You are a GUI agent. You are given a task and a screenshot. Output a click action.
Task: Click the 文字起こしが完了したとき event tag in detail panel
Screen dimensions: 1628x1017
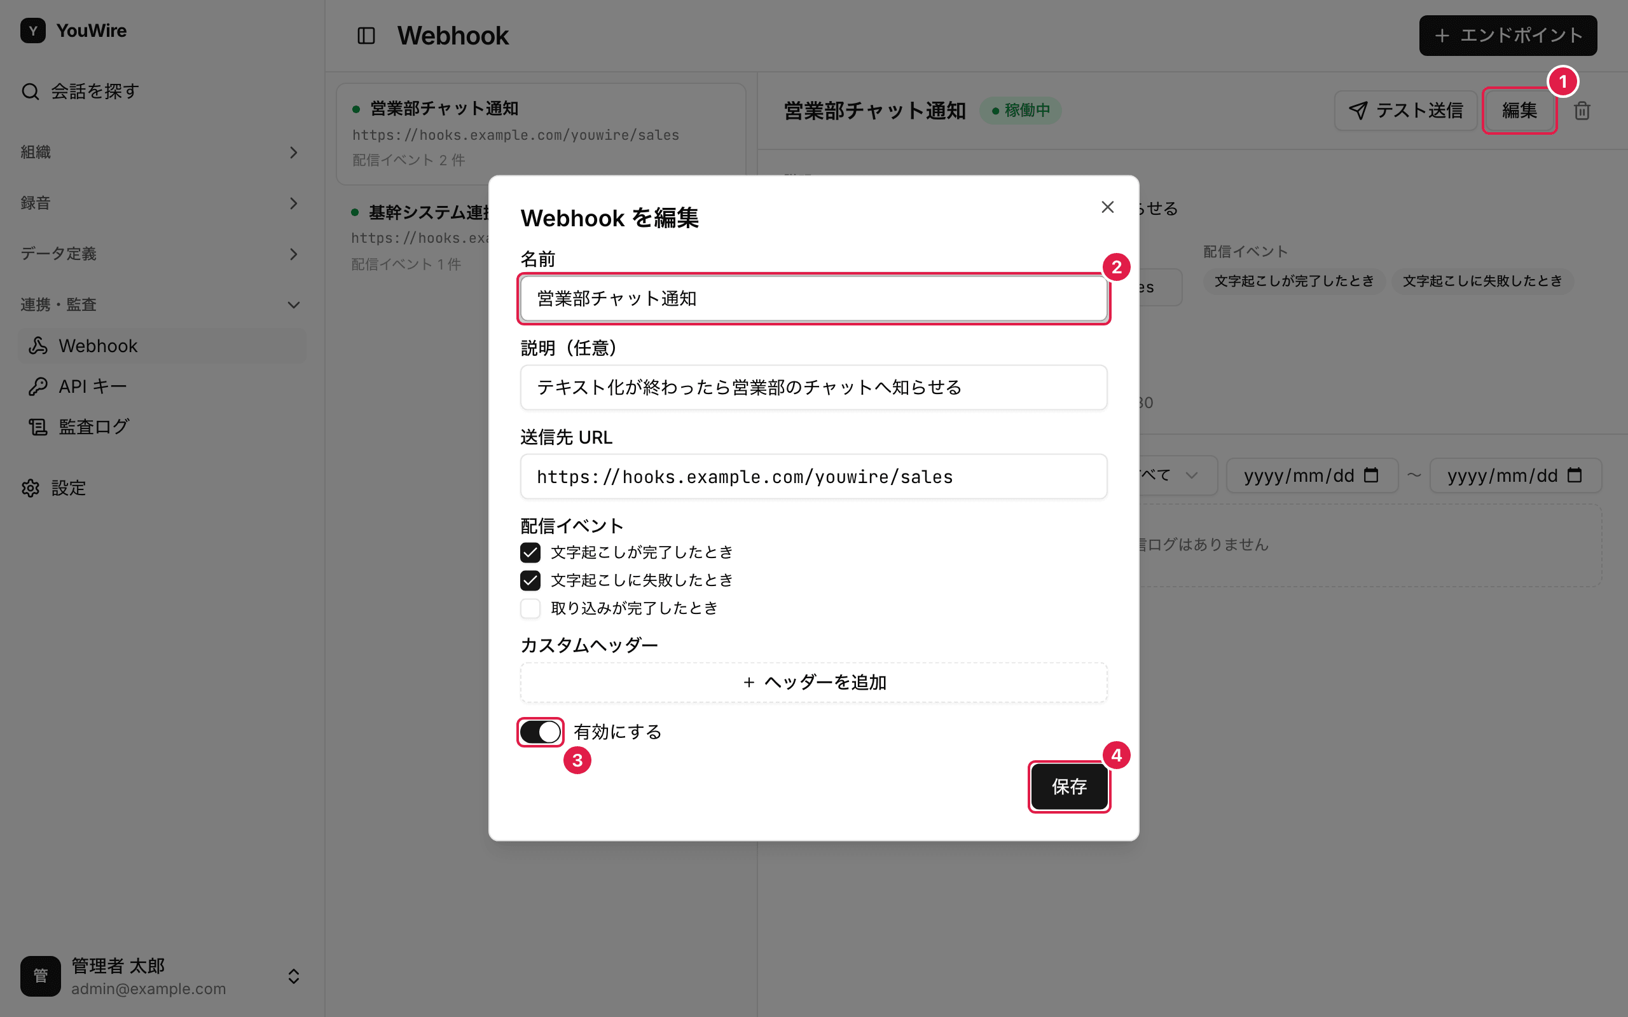[x=1293, y=280]
